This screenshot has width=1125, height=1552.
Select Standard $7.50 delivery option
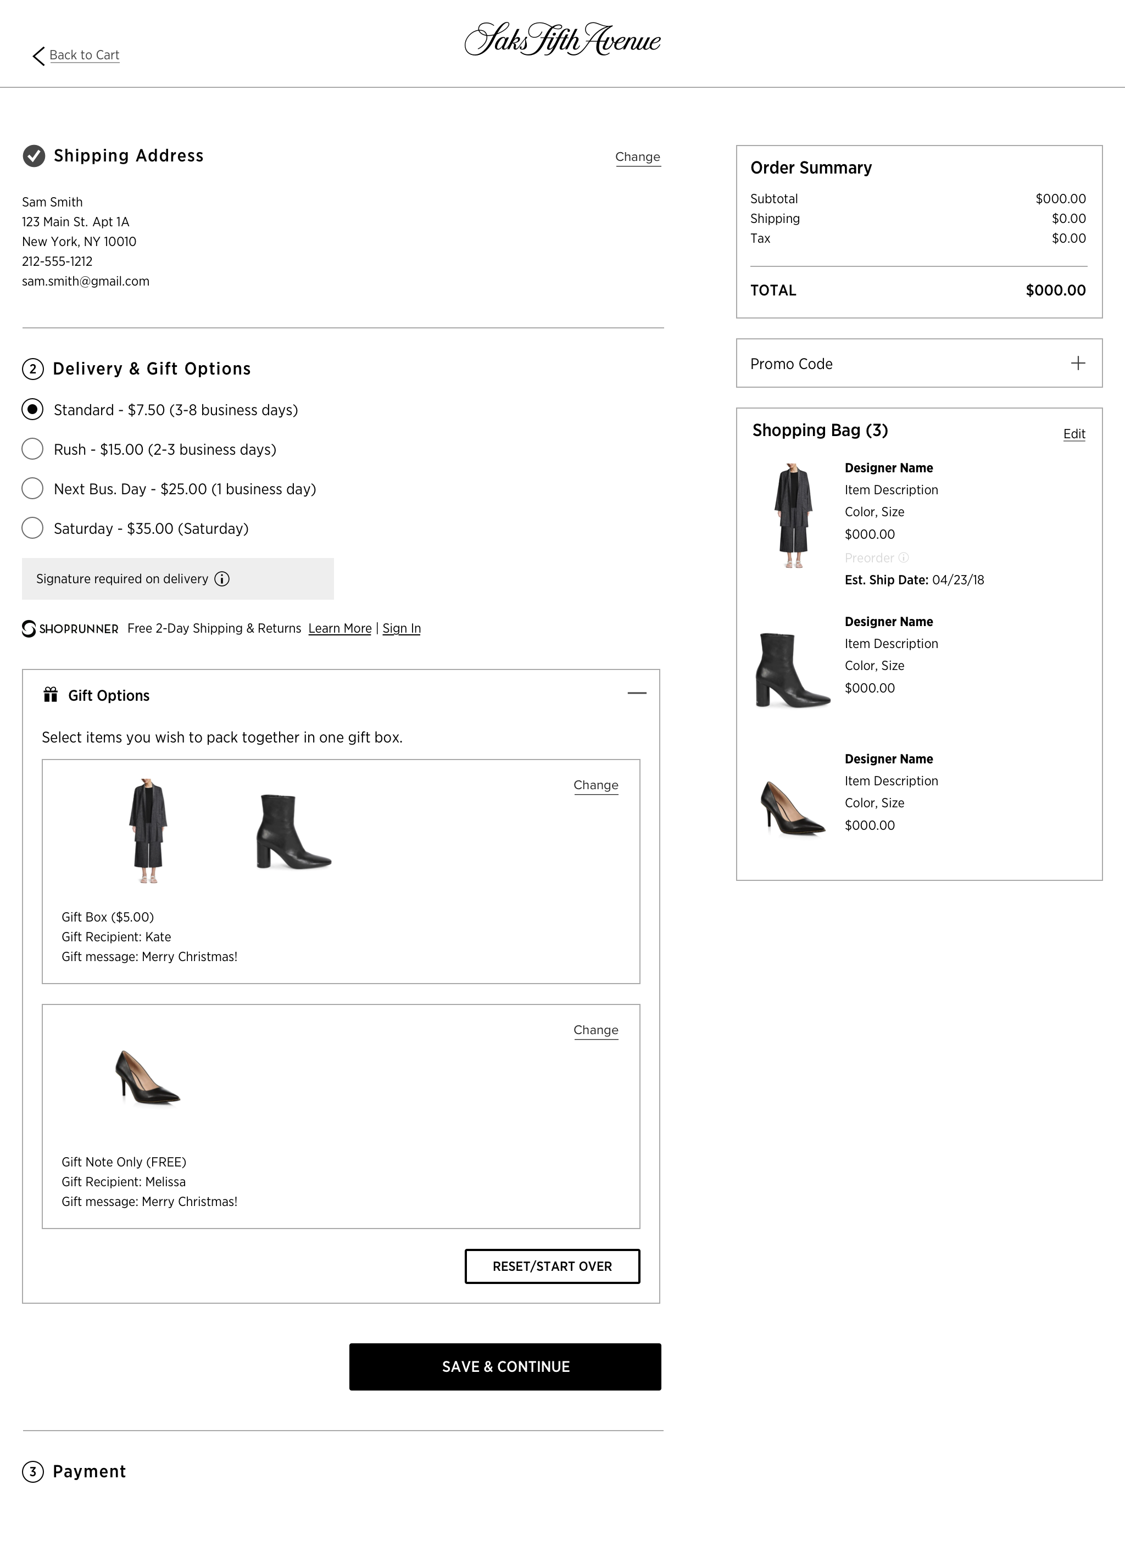[32, 409]
